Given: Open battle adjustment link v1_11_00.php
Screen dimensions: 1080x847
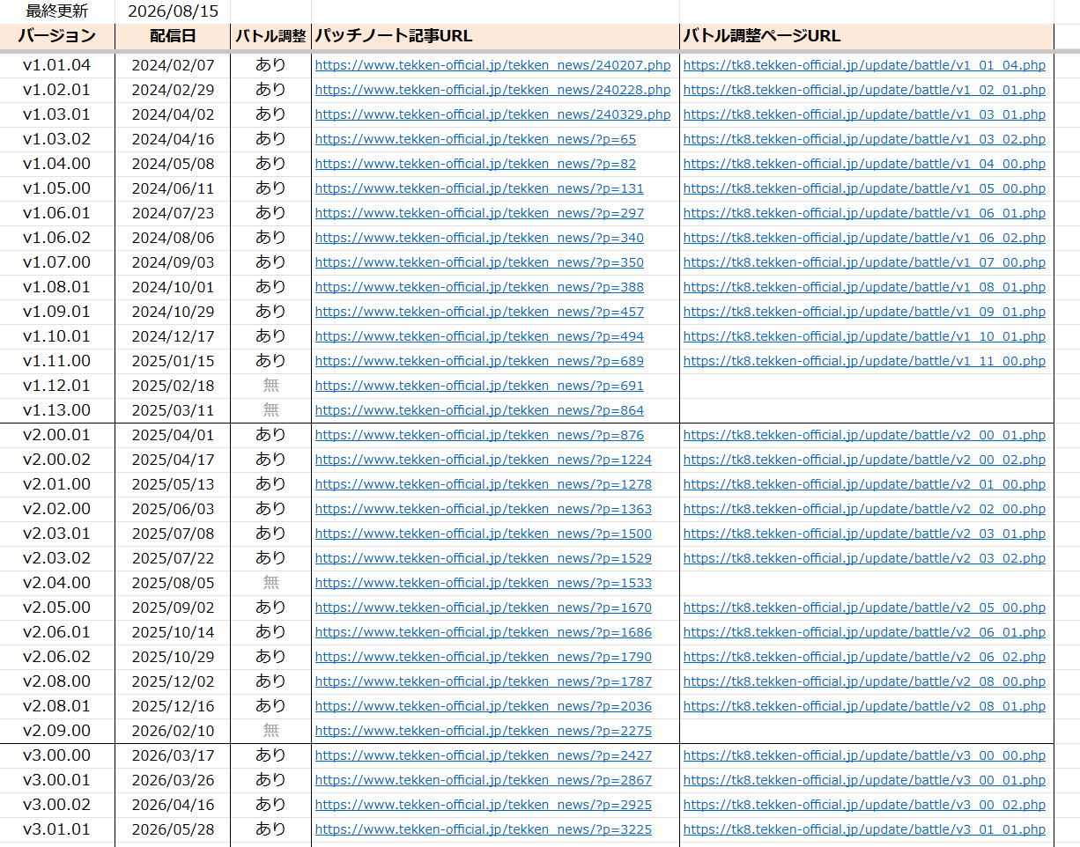Looking at the screenshot, I should point(864,361).
